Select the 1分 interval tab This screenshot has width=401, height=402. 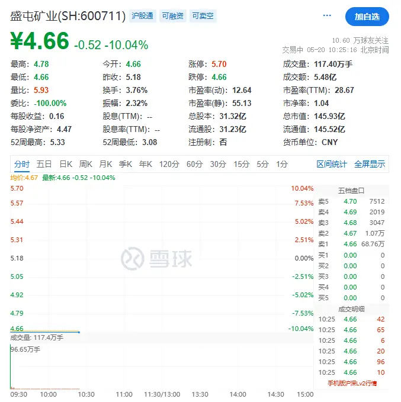point(282,164)
